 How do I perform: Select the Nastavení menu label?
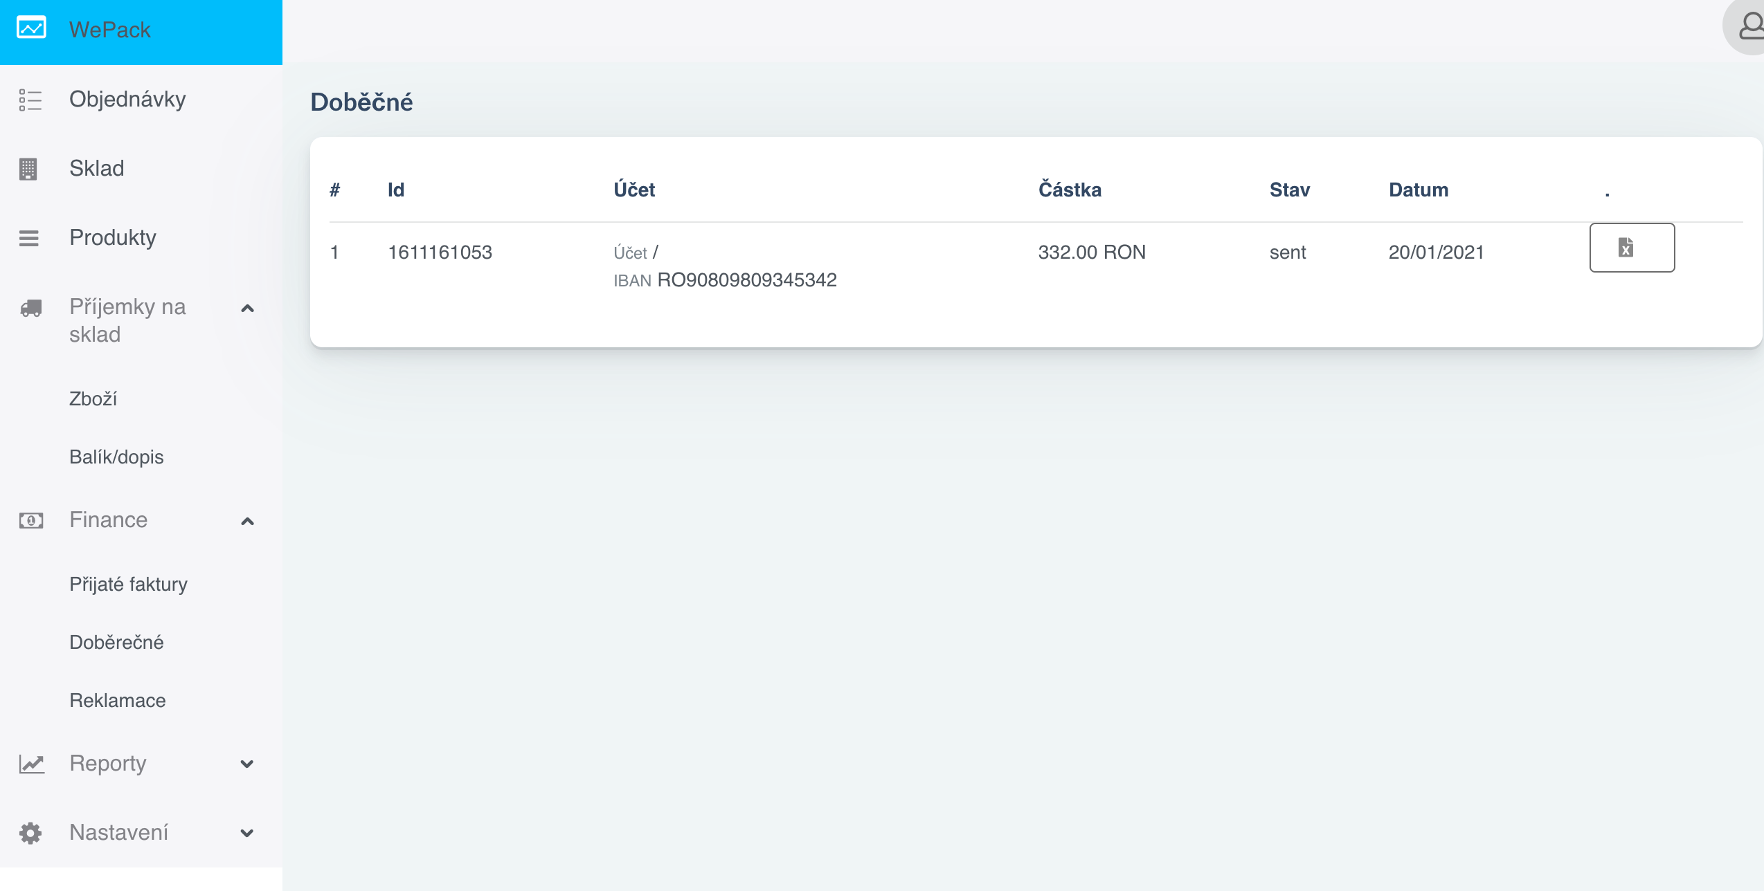pyautogui.click(x=119, y=832)
